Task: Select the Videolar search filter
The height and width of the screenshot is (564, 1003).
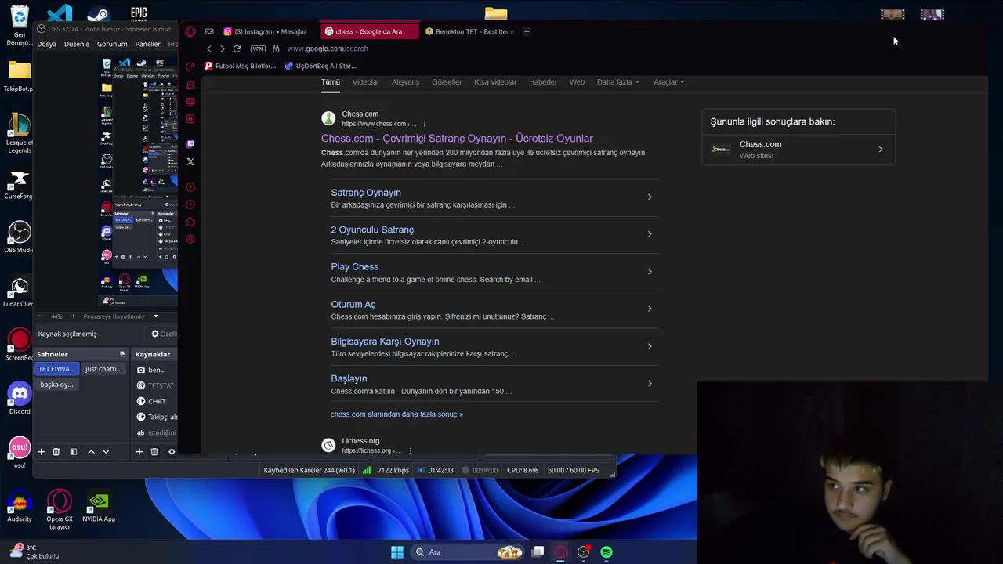Action: click(365, 81)
